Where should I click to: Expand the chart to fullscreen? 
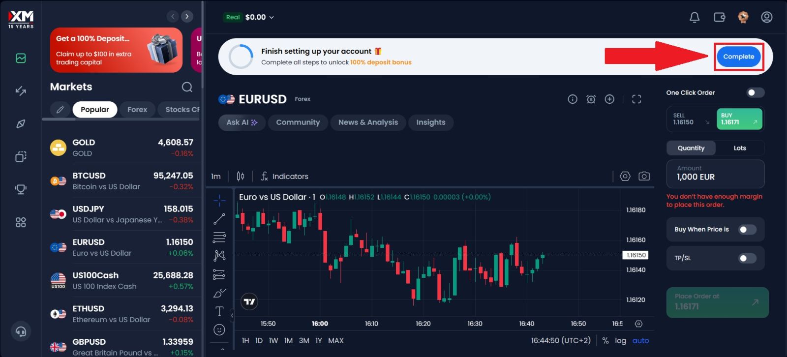636,99
